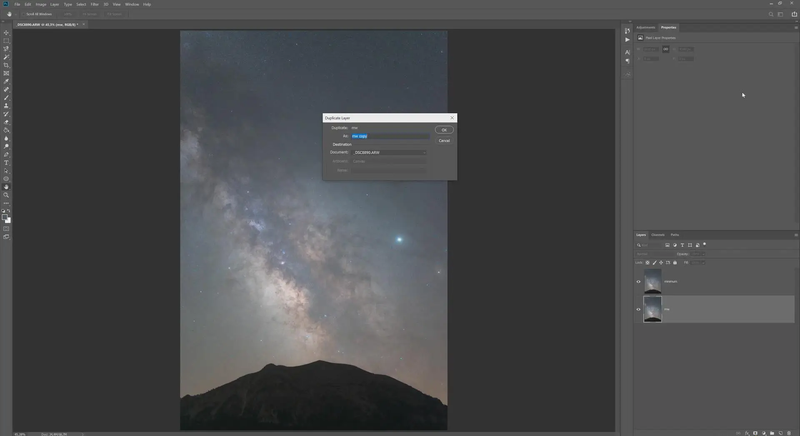Open Layers panel menu
This screenshot has height=436, width=800.
pyautogui.click(x=796, y=235)
